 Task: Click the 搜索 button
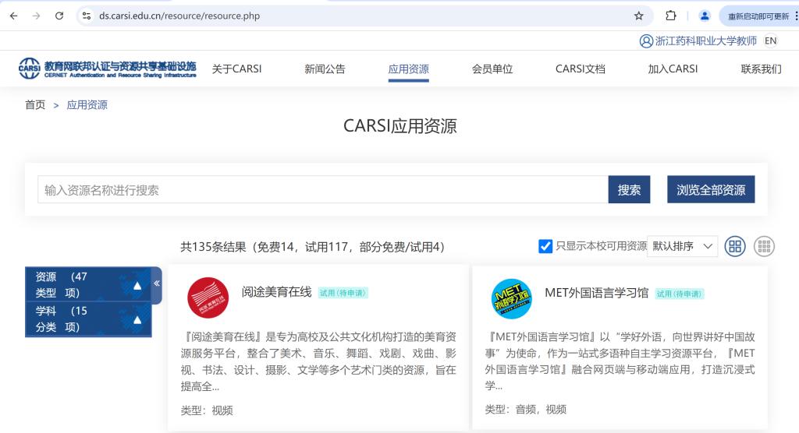(x=629, y=190)
